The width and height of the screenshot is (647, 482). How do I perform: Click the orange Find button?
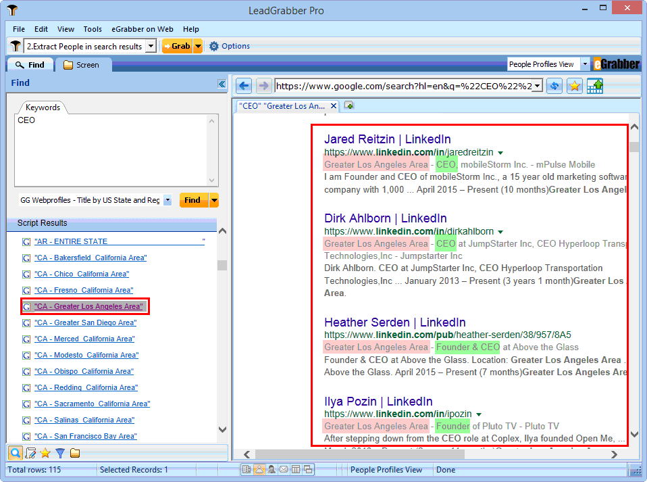coord(194,200)
